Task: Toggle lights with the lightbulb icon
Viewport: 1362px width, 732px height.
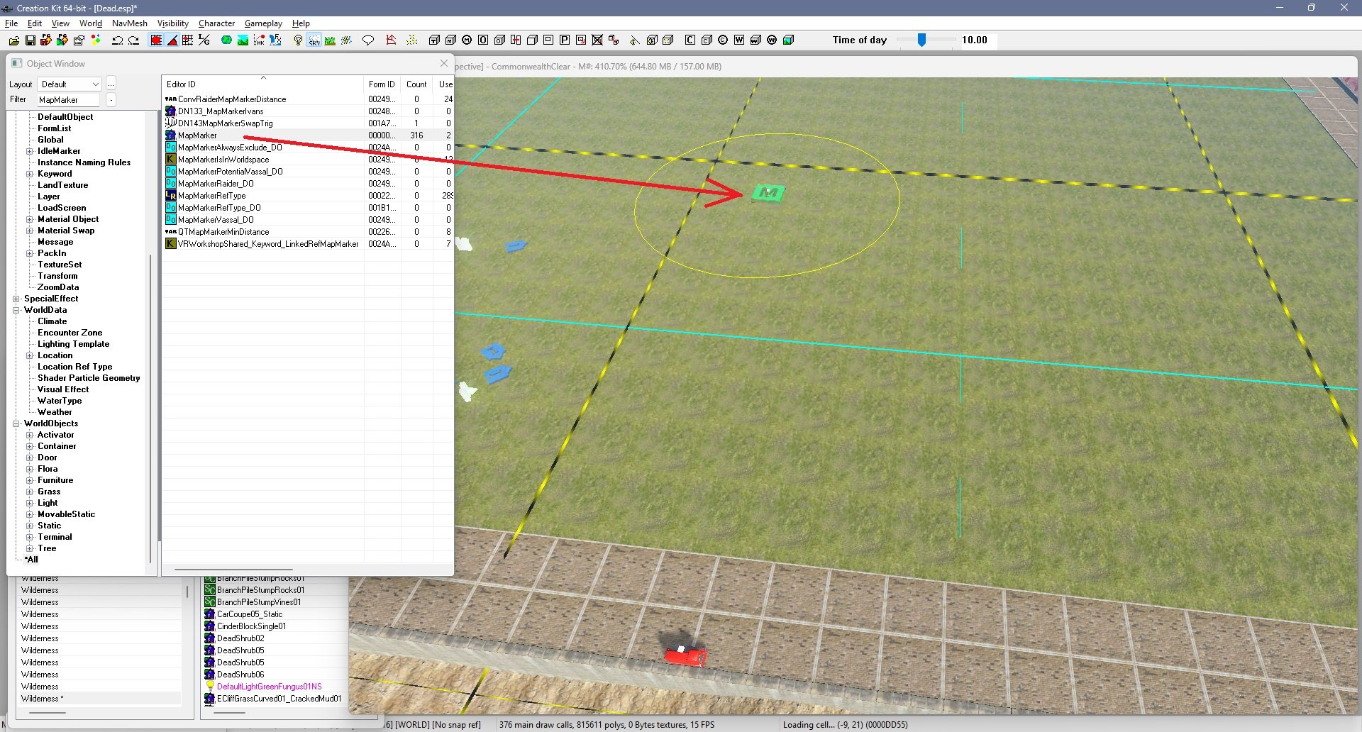Action: 298,40
